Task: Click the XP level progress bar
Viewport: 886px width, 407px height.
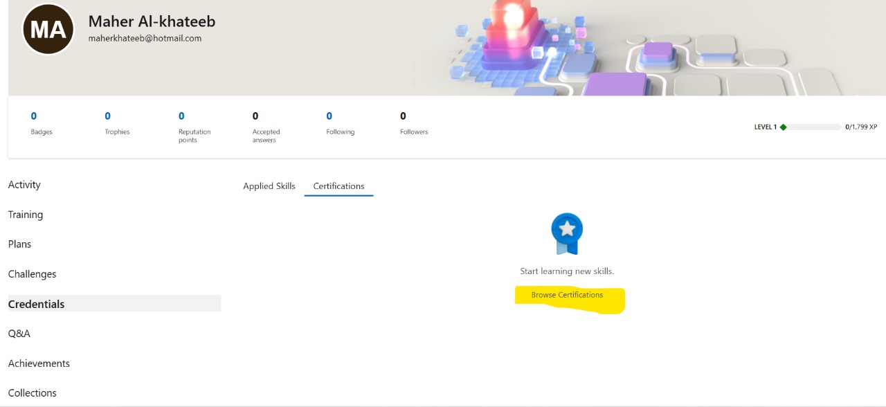Action: pos(811,127)
